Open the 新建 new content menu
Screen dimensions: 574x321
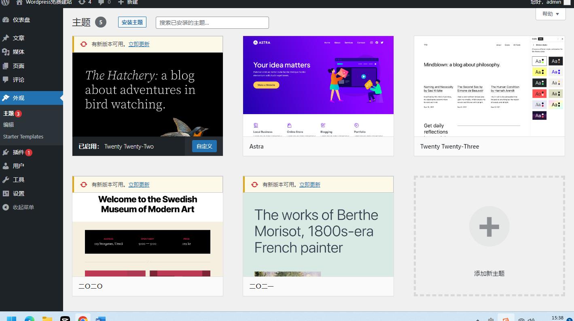(x=128, y=2)
